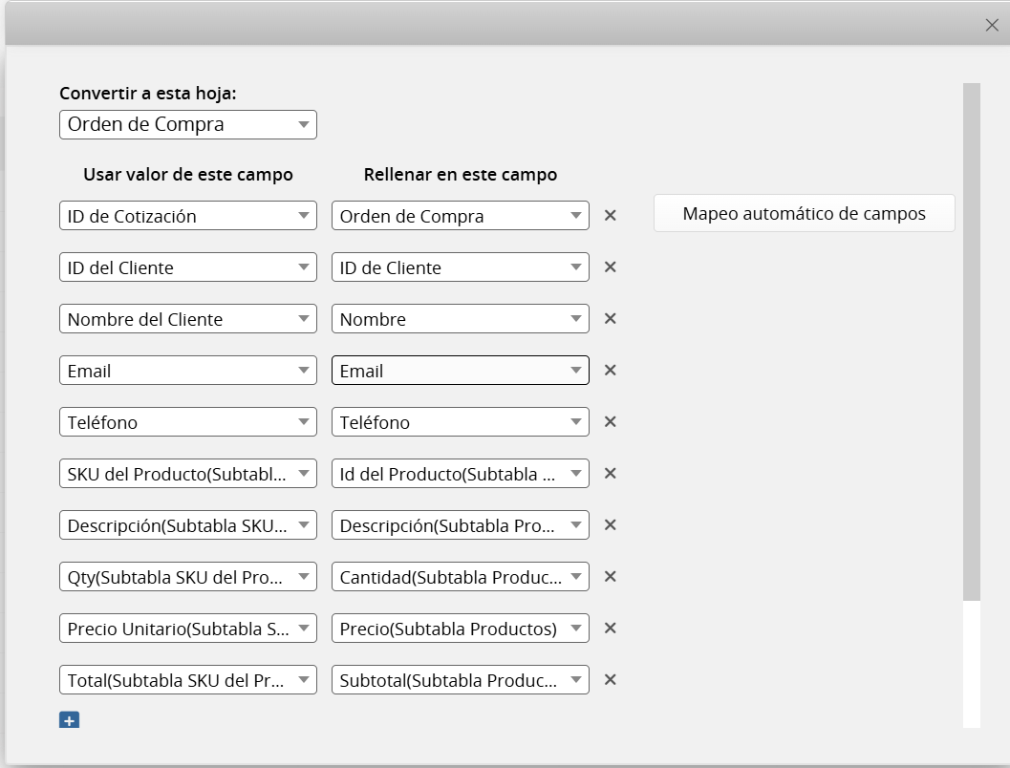The image size is (1010, 768).
Task: Click 'Mapeo automático de campos' button
Action: point(804,213)
